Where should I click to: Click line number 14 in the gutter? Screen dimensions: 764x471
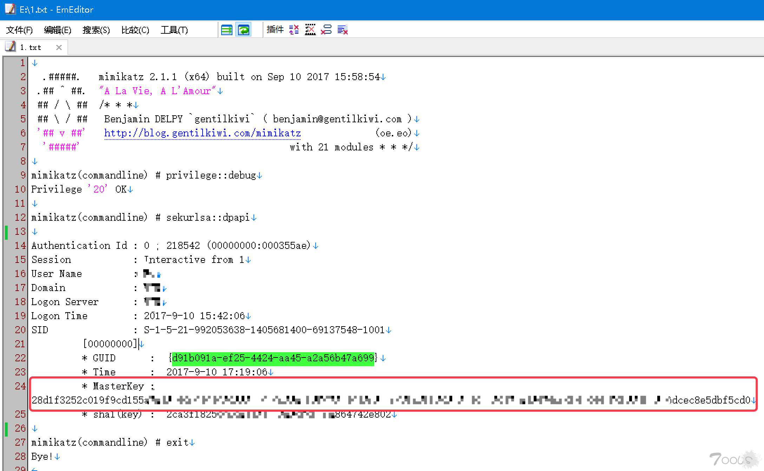point(20,245)
